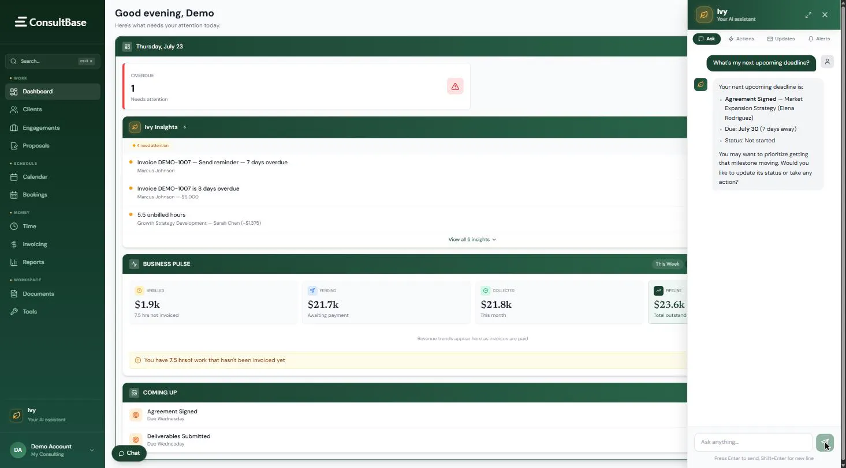This screenshot has height=468, width=846.
Task: Click the ConsultBase logo
Action: (51, 22)
